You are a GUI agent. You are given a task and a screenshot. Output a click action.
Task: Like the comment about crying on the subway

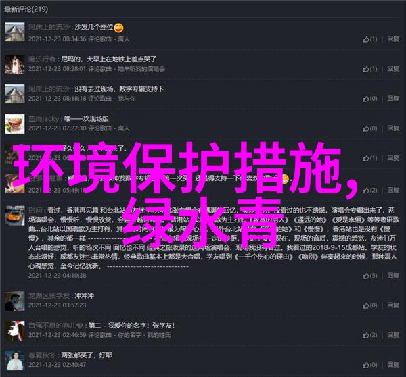pyautogui.click(x=369, y=69)
